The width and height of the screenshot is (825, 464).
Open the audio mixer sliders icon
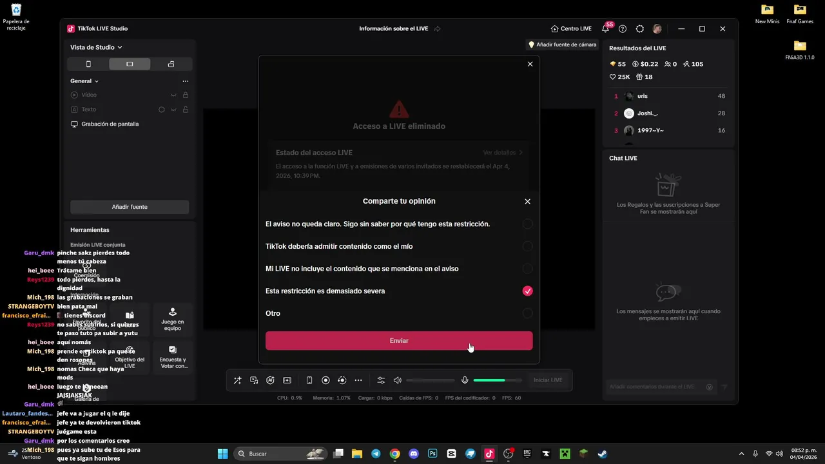click(381, 380)
